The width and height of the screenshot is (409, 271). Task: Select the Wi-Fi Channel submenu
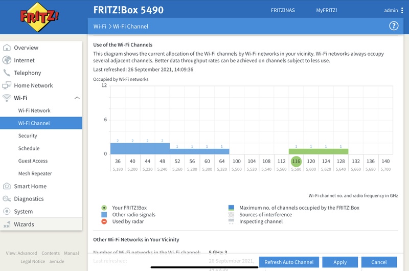pos(41,123)
